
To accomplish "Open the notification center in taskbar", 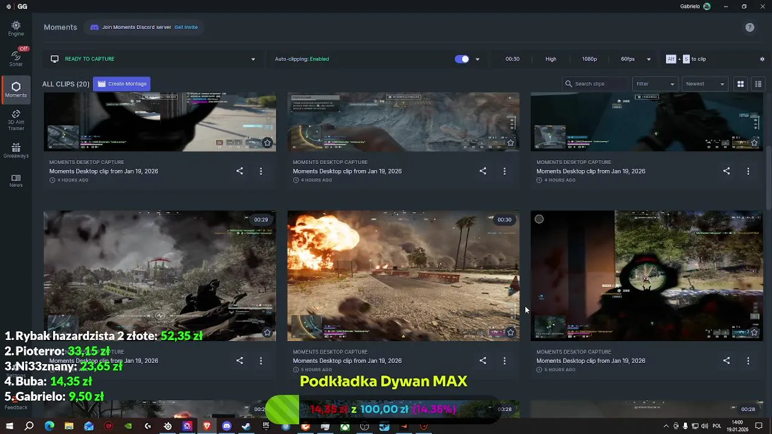I will point(759,426).
